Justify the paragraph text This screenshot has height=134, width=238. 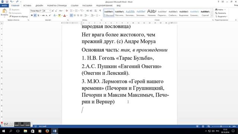[x=81, y=15]
